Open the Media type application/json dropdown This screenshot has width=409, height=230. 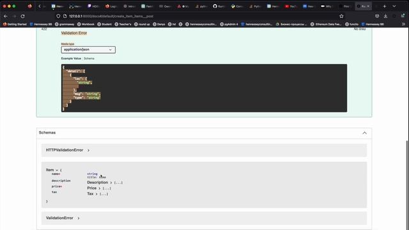tap(88, 50)
